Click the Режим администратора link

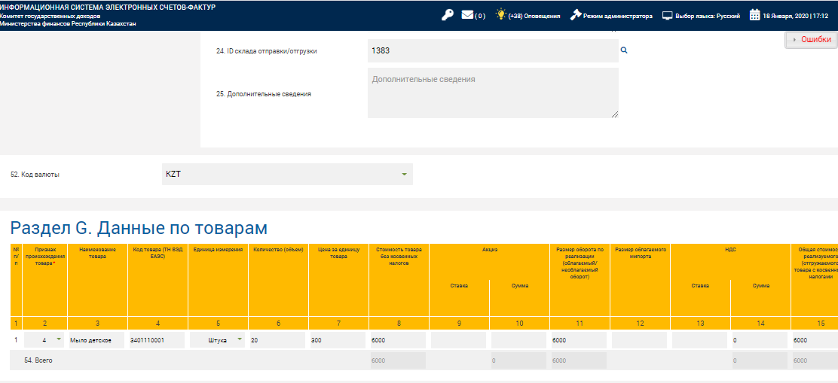pos(617,16)
